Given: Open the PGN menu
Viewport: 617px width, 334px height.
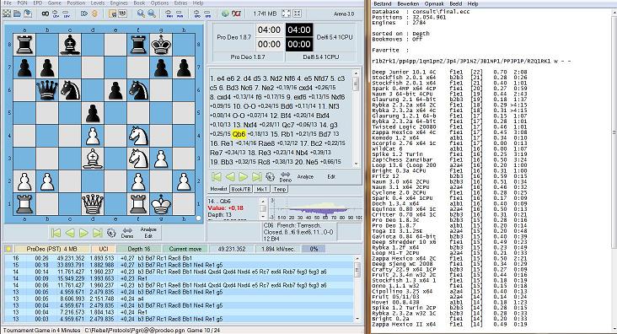Looking at the screenshot, I should point(23,3).
